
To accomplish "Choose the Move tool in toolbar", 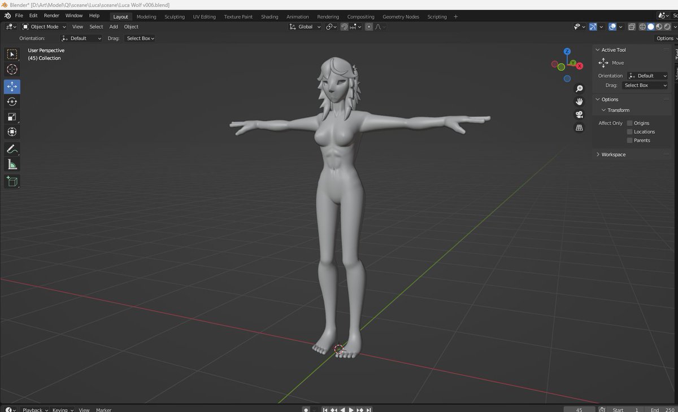I will click(12, 86).
